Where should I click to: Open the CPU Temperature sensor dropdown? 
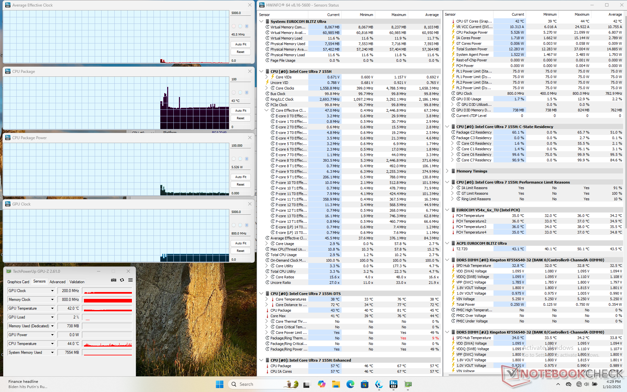point(52,344)
